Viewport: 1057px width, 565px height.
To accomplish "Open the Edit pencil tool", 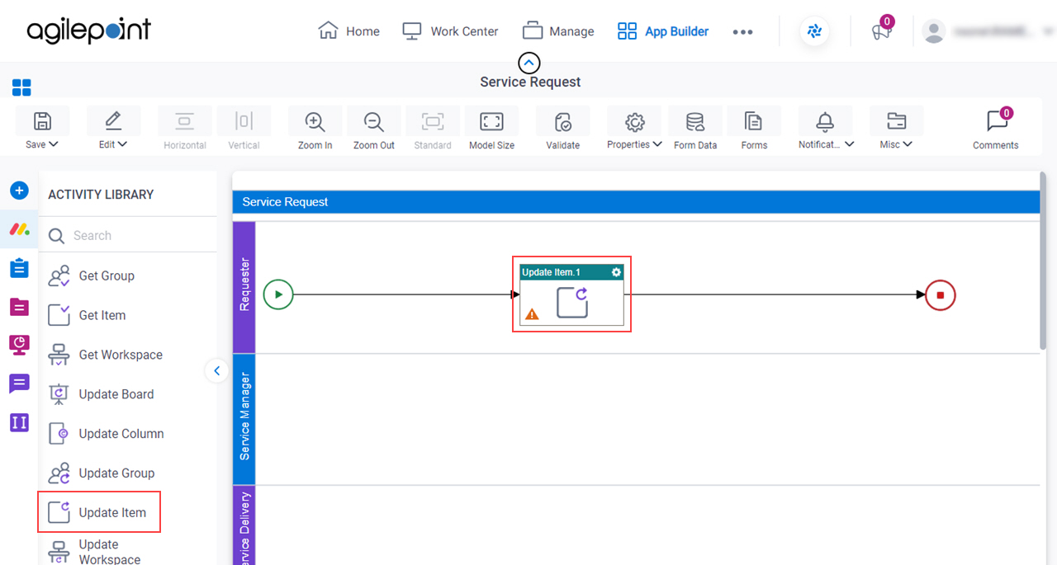I will click(x=113, y=121).
